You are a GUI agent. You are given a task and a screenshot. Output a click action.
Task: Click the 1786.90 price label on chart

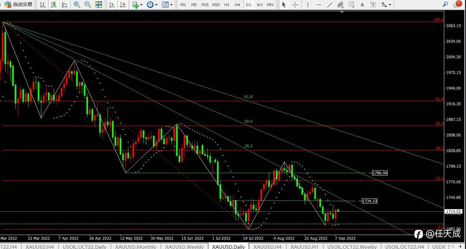380,173
